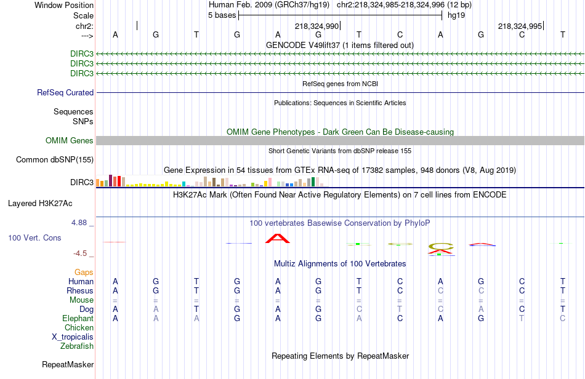The width and height of the screenshot is (585, 379).
Task: Open Multiz Alignments of 100 Vertebrates title
Action: coord(340,264)
